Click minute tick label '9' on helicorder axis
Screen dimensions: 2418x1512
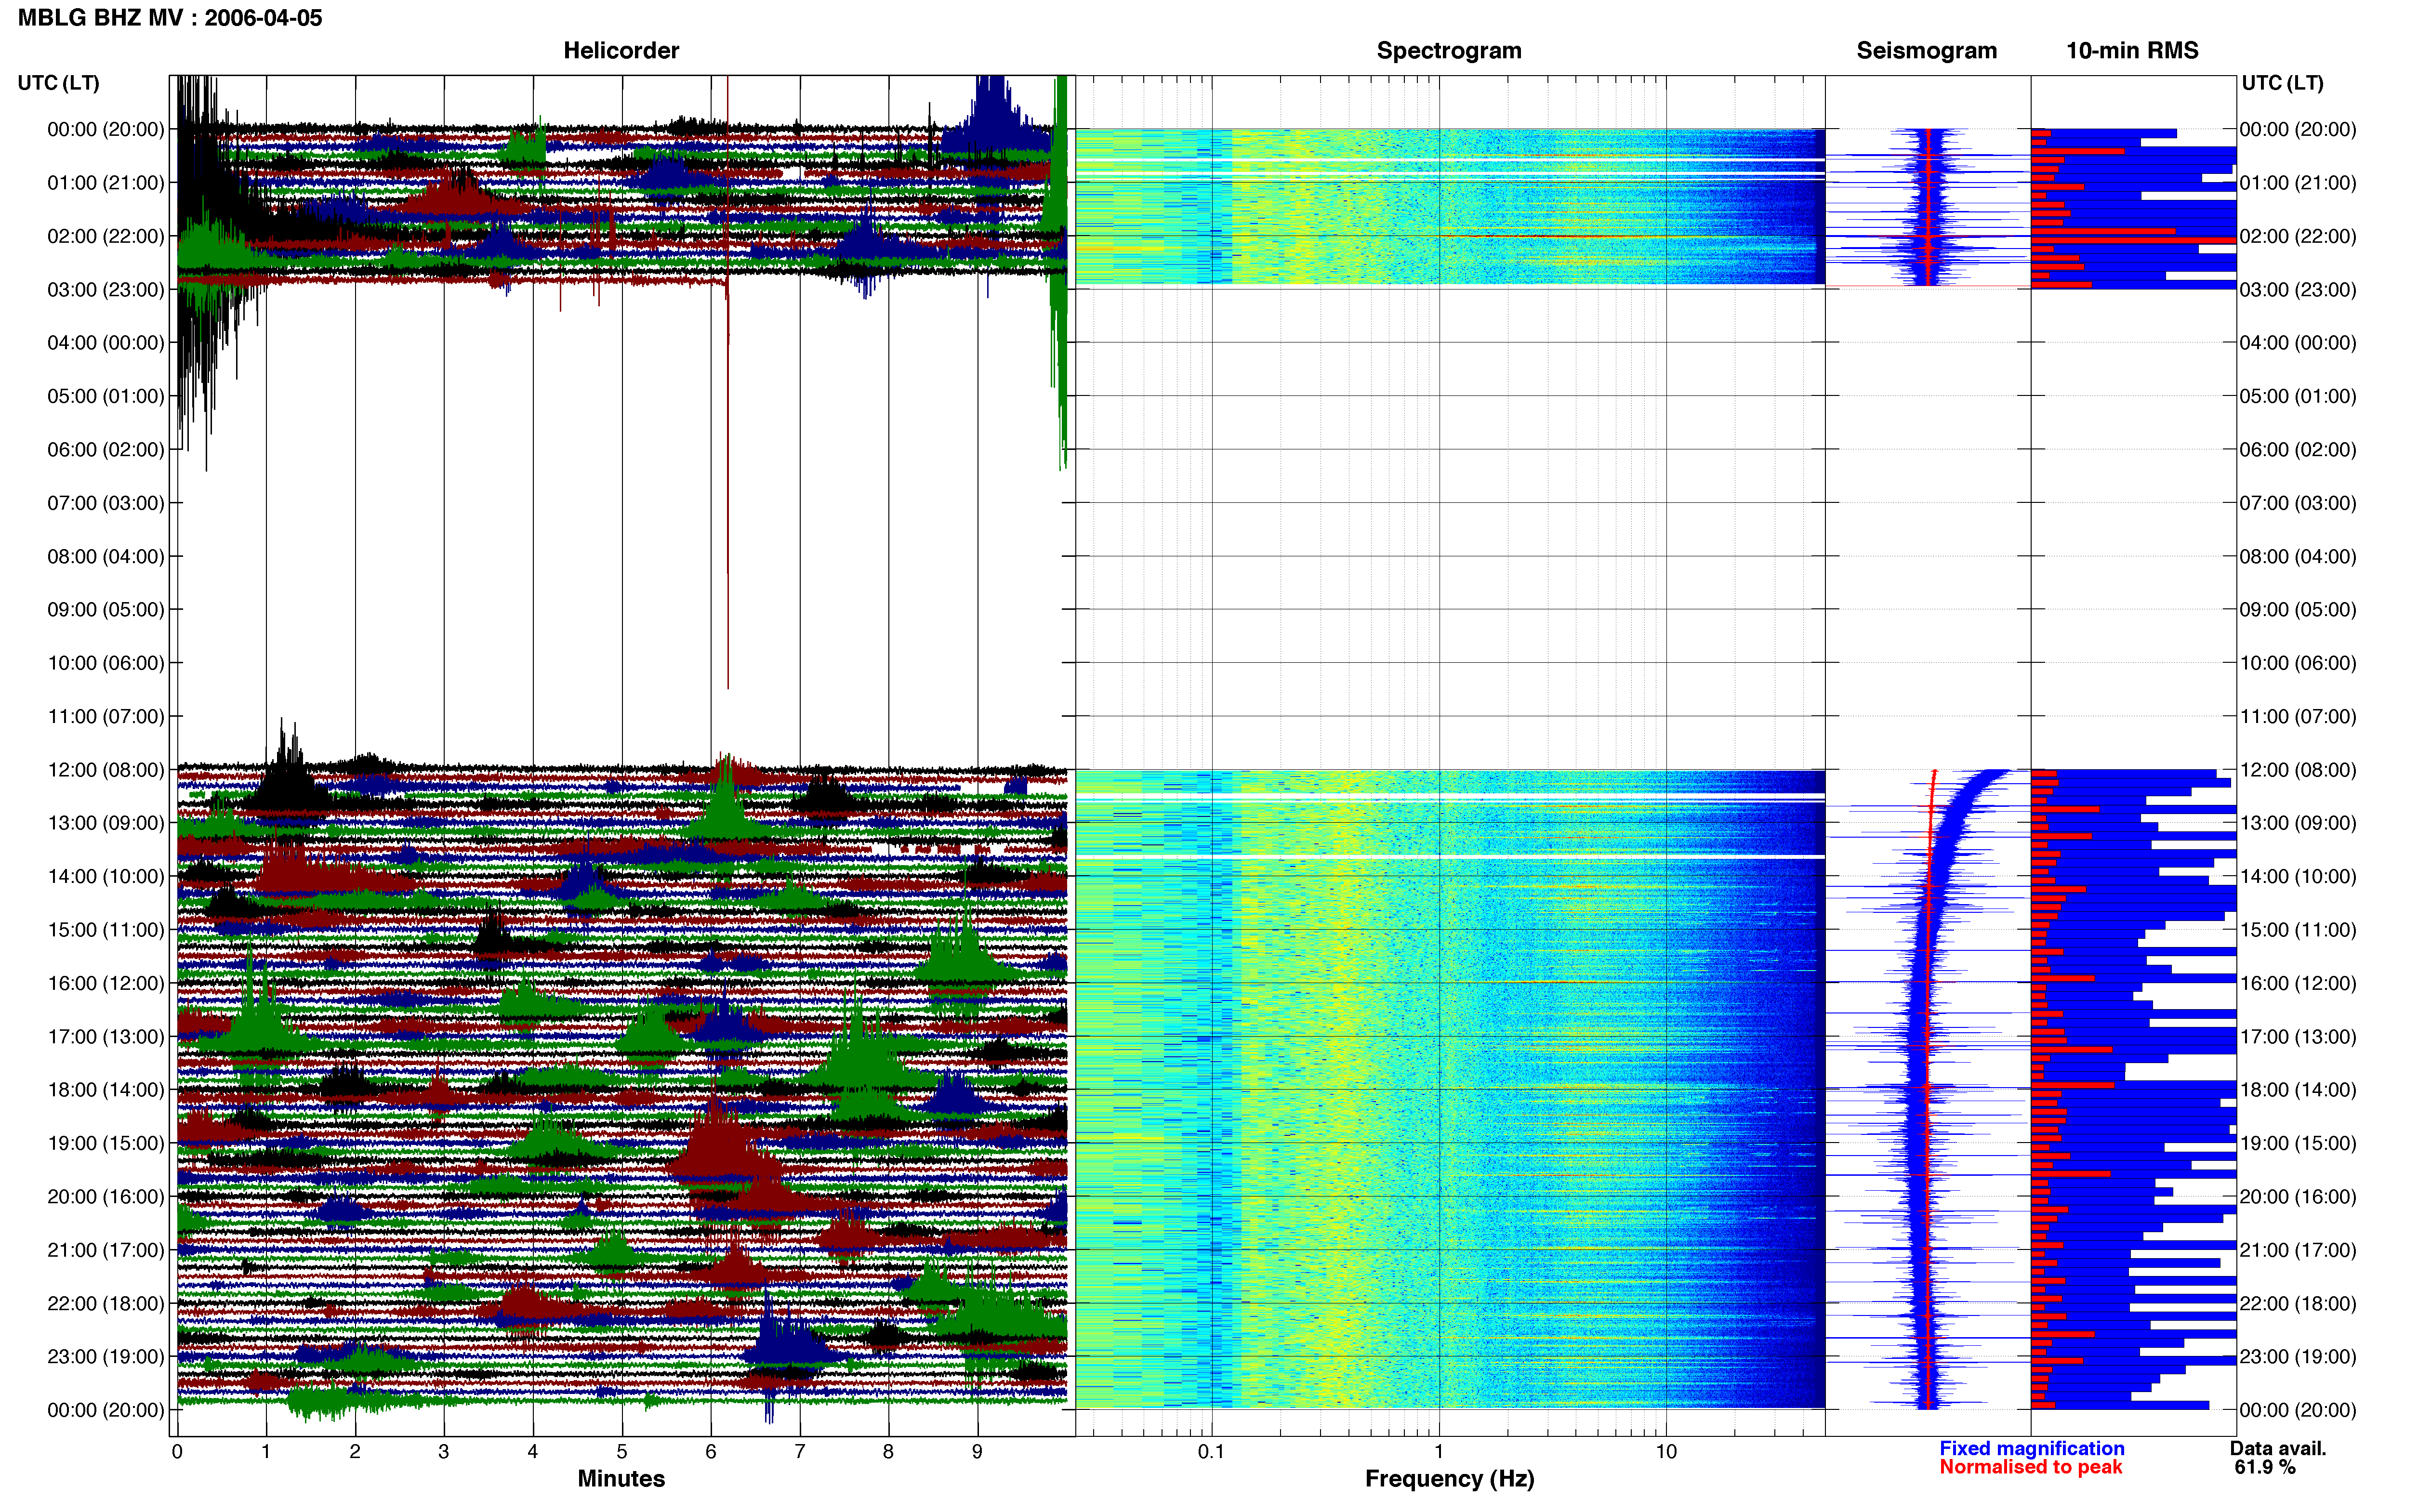tap(977, 1452)
